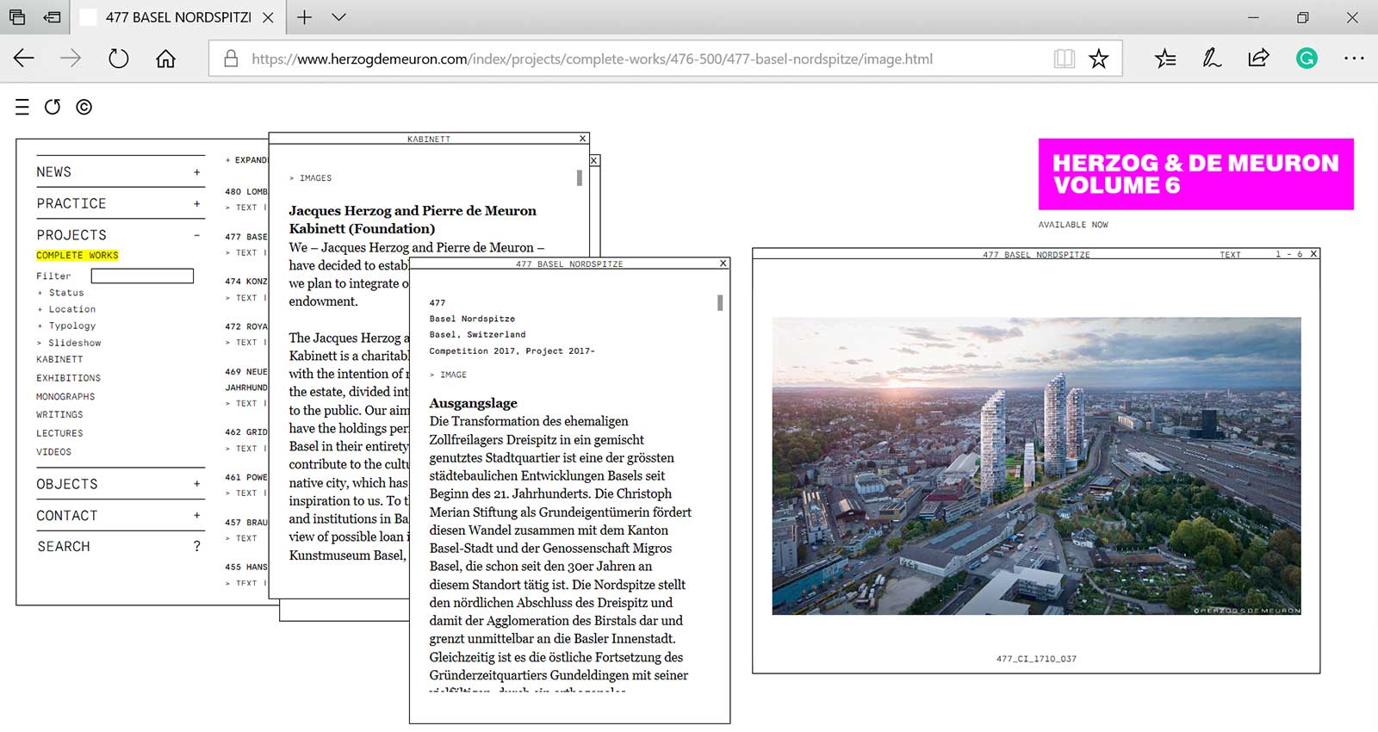The width and height of the screenshot is (1378, 732).
Task: Open the EXHIBITIONS menu item
Action: tap(69, 378)
